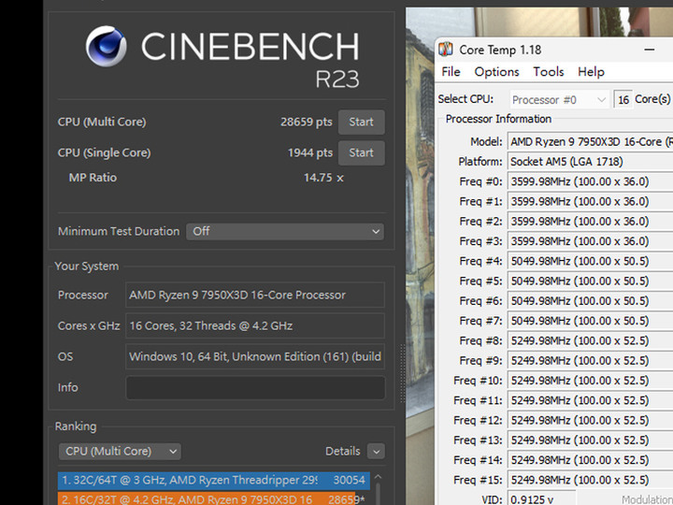Viewport: 673px width, 505px height.
Task: Open the File menu in Core Temp
Action: pos(451,72)
